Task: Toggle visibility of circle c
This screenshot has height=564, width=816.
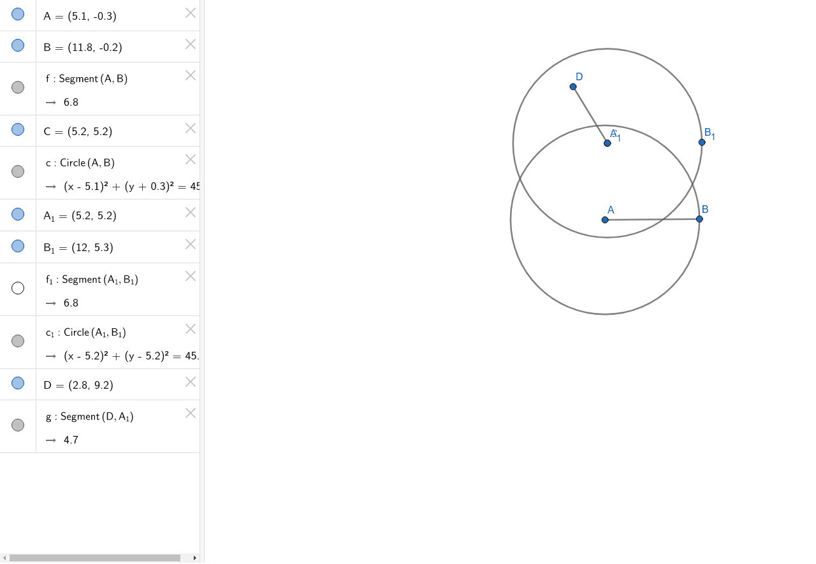Action: coord(18,171)
